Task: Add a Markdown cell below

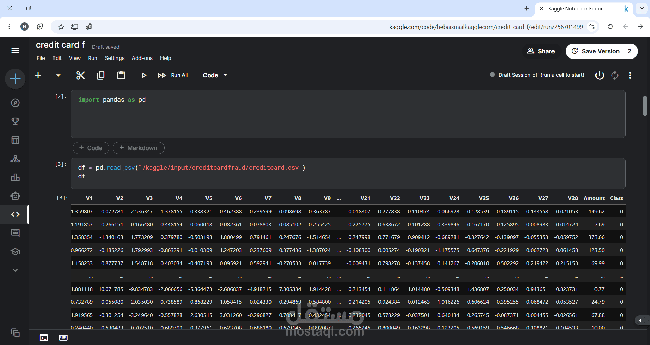Action: (x=138, y=148)
